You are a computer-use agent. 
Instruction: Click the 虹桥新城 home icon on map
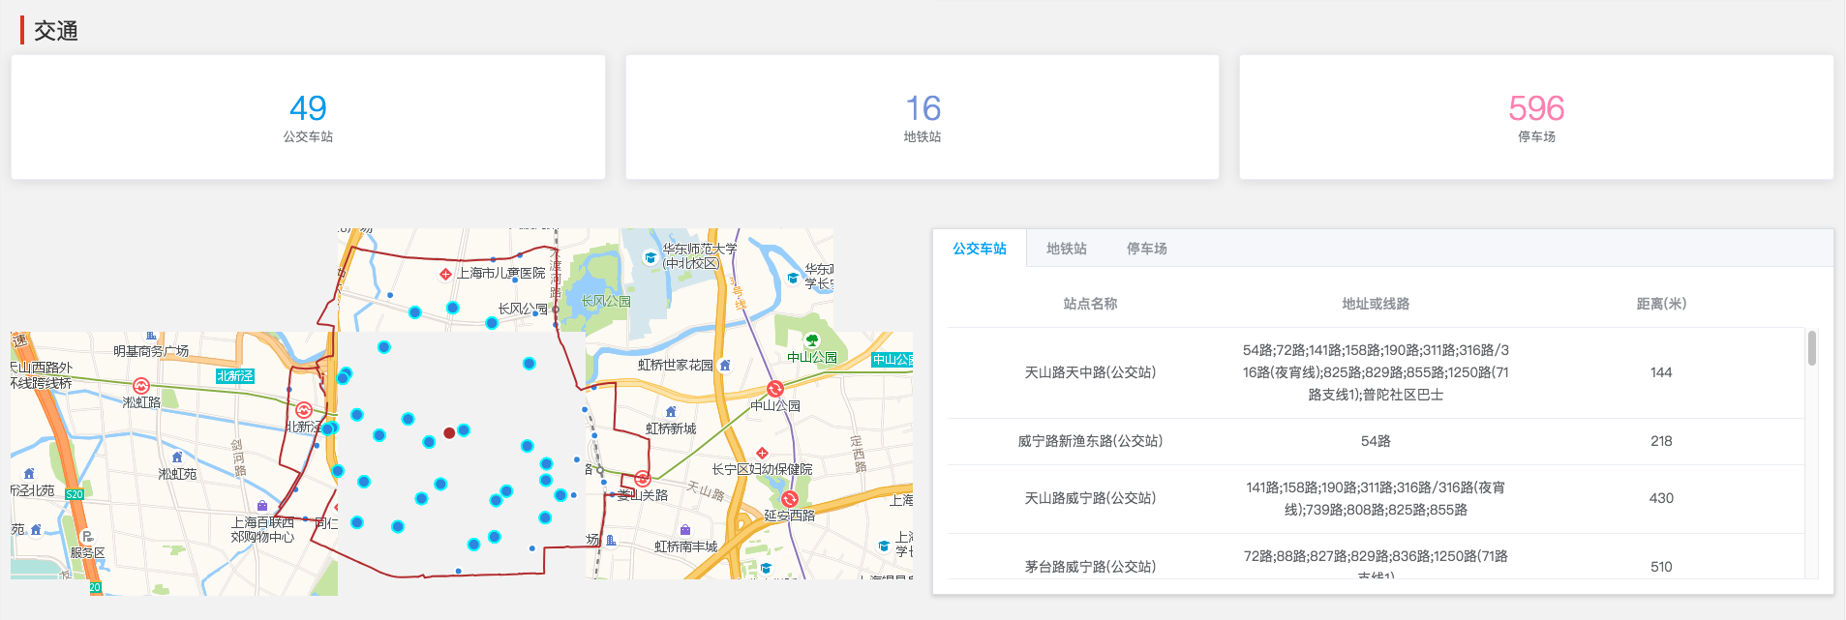(x=671, y=412)
